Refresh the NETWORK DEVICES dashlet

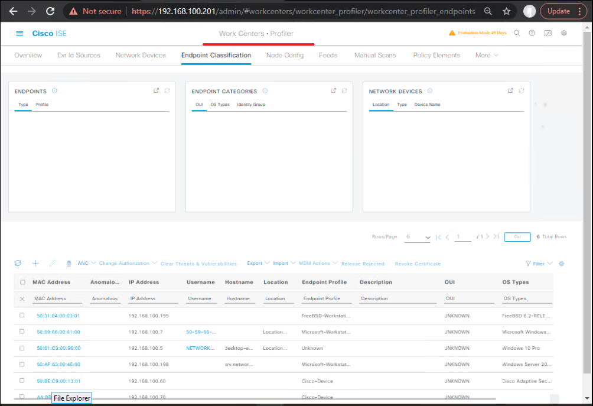coord(521,91)
